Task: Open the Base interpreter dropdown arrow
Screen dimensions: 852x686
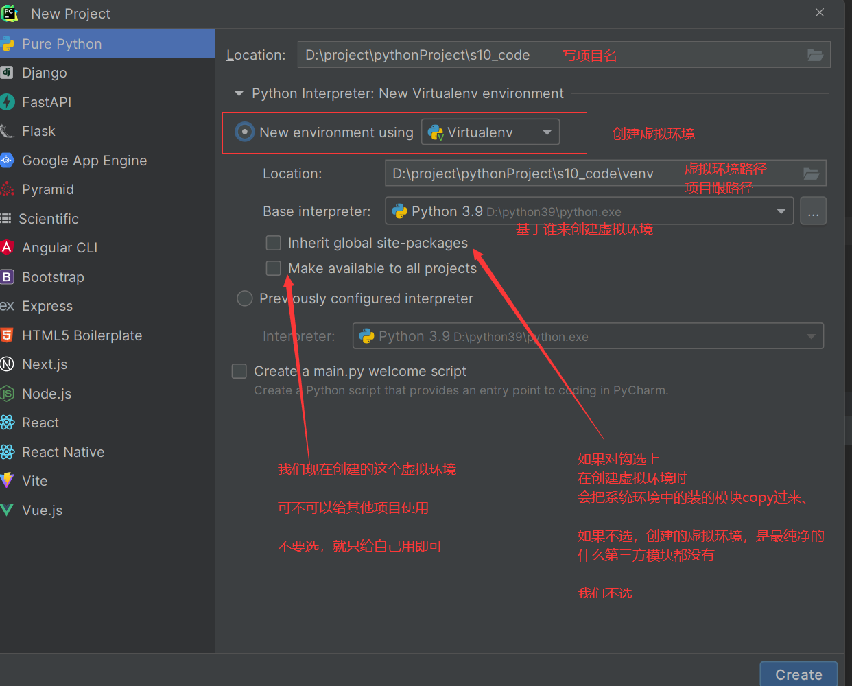Action: pos(781,211)
